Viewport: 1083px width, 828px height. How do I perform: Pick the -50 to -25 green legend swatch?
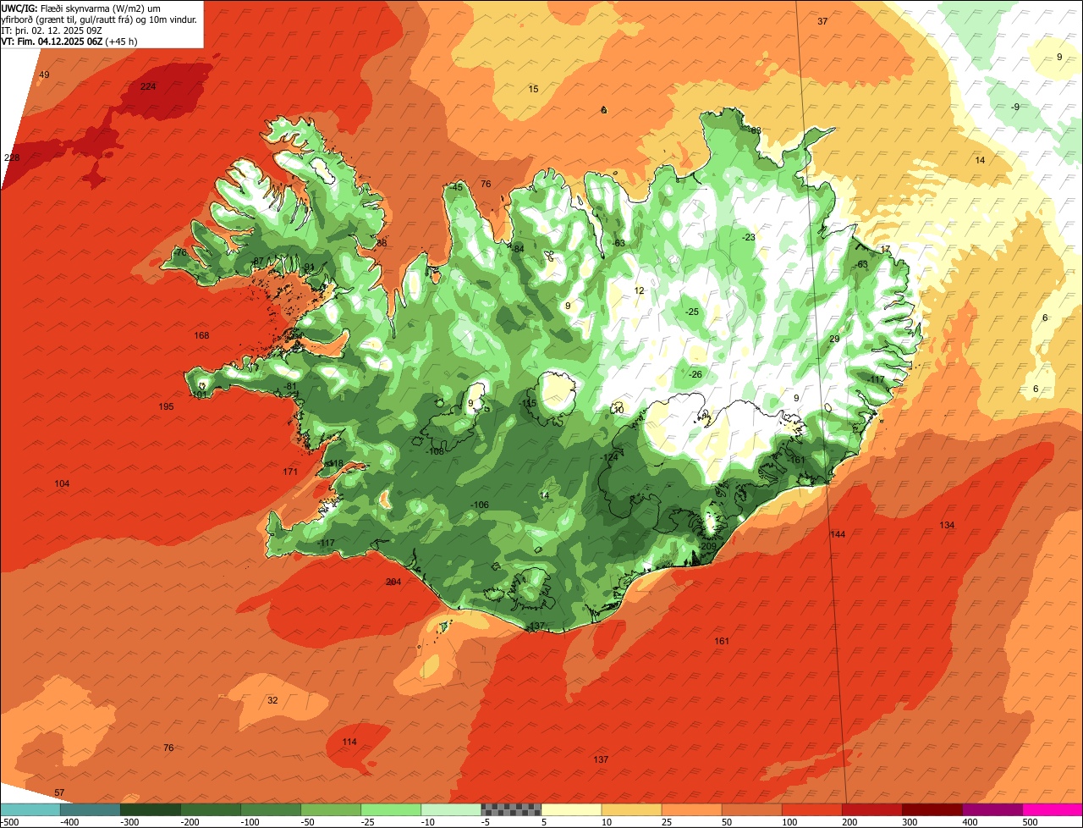click(331, 809)
